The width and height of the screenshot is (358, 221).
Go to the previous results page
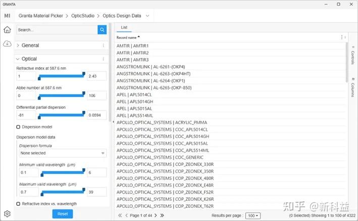click(127, 215)
